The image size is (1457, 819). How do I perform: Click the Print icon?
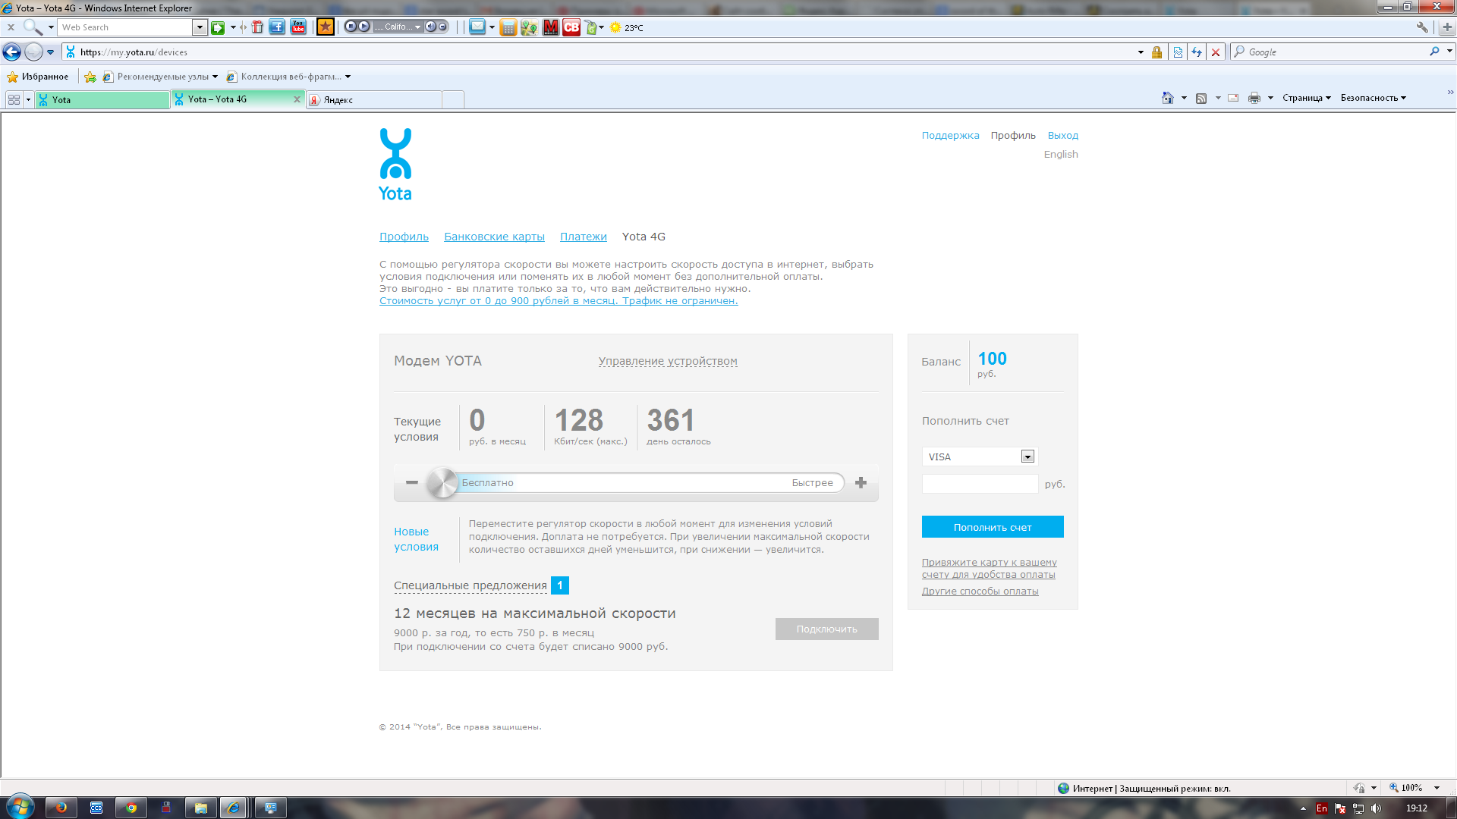pyautogui.click(x=1254, y=98)
